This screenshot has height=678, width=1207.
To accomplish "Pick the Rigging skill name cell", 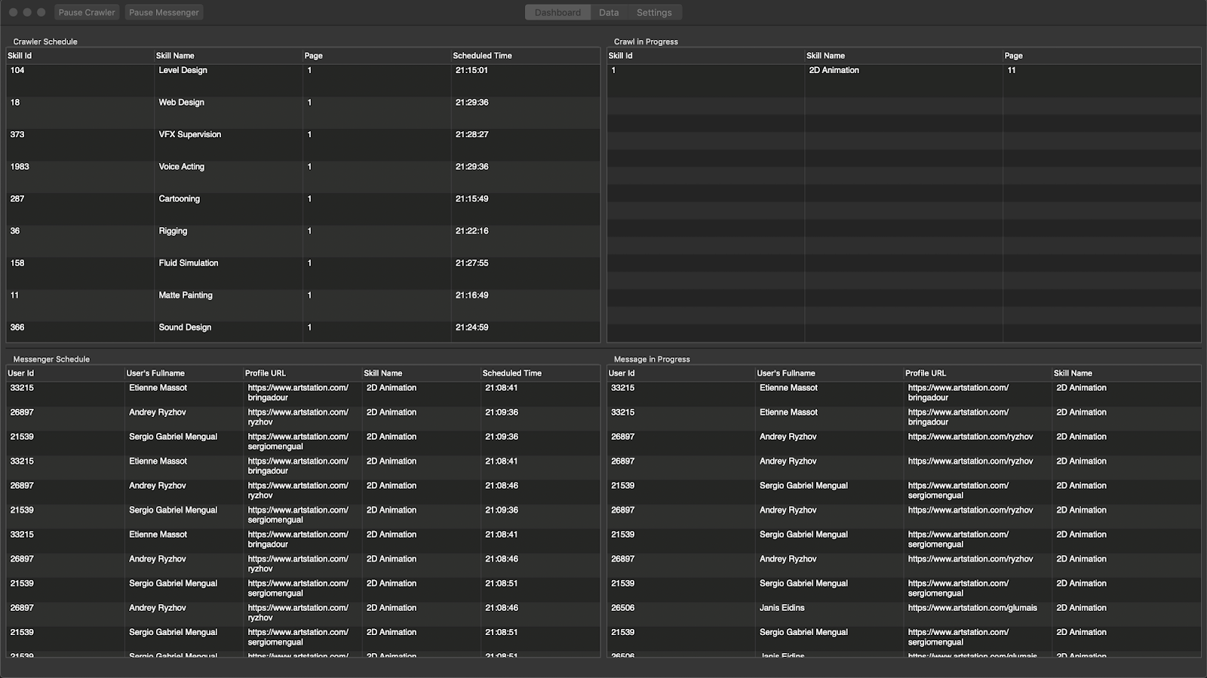I will tap(173, 232).
